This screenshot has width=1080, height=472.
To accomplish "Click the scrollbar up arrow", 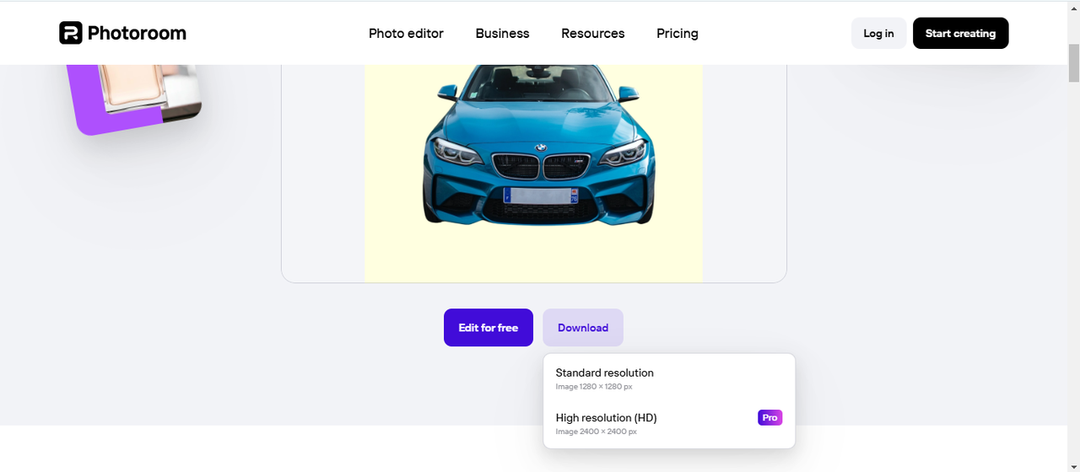I will [x=1073, y=7].
